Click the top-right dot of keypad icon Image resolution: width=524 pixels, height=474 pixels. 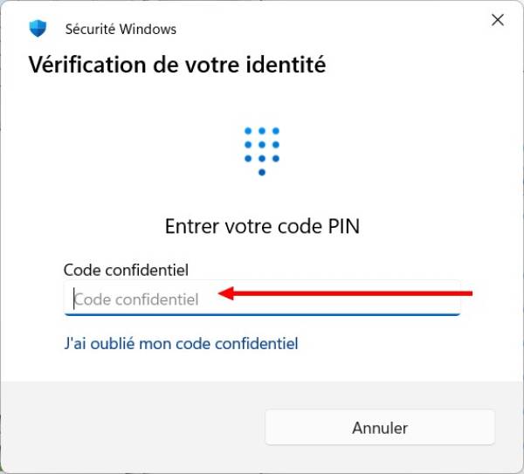click(275, 131)
